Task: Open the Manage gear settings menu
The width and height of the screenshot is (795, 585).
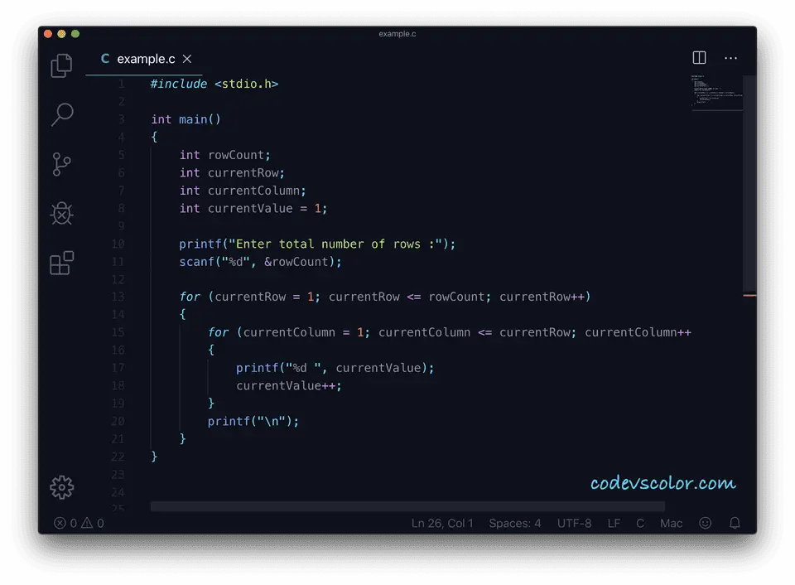Action: 61,487
